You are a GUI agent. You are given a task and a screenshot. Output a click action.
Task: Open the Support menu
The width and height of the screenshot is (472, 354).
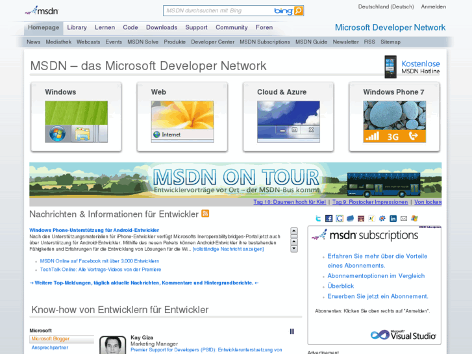[x=196, y=27]
